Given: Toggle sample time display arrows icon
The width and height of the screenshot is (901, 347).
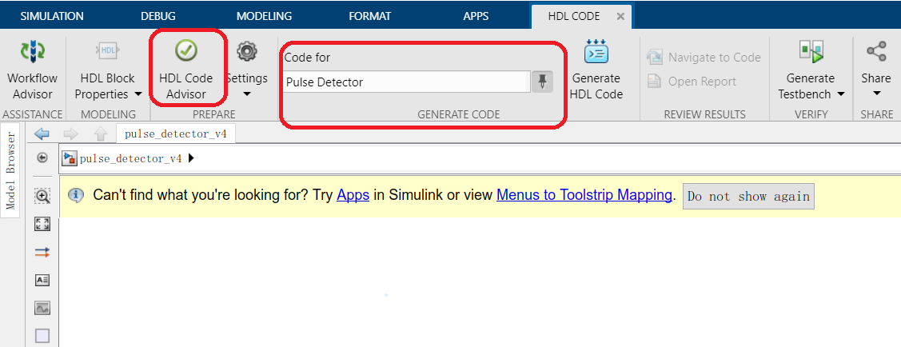Looking at the screenshot, I should pyautogui.click(x=42, y=252).
